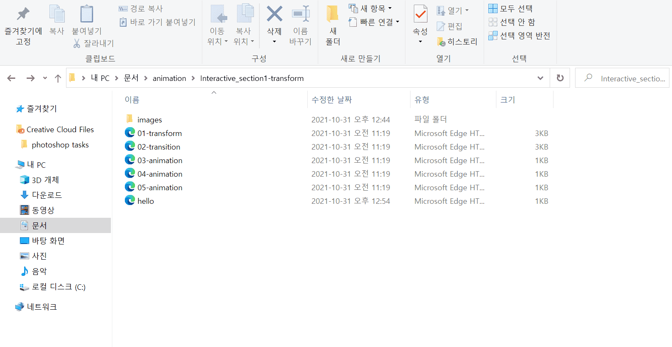
Task: Click 바로 가기 붙여넣기
Action: 157,22
